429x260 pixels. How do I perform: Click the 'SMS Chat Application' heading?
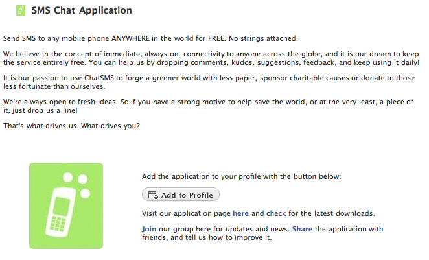pyautogui.click(x=82, y=11)
